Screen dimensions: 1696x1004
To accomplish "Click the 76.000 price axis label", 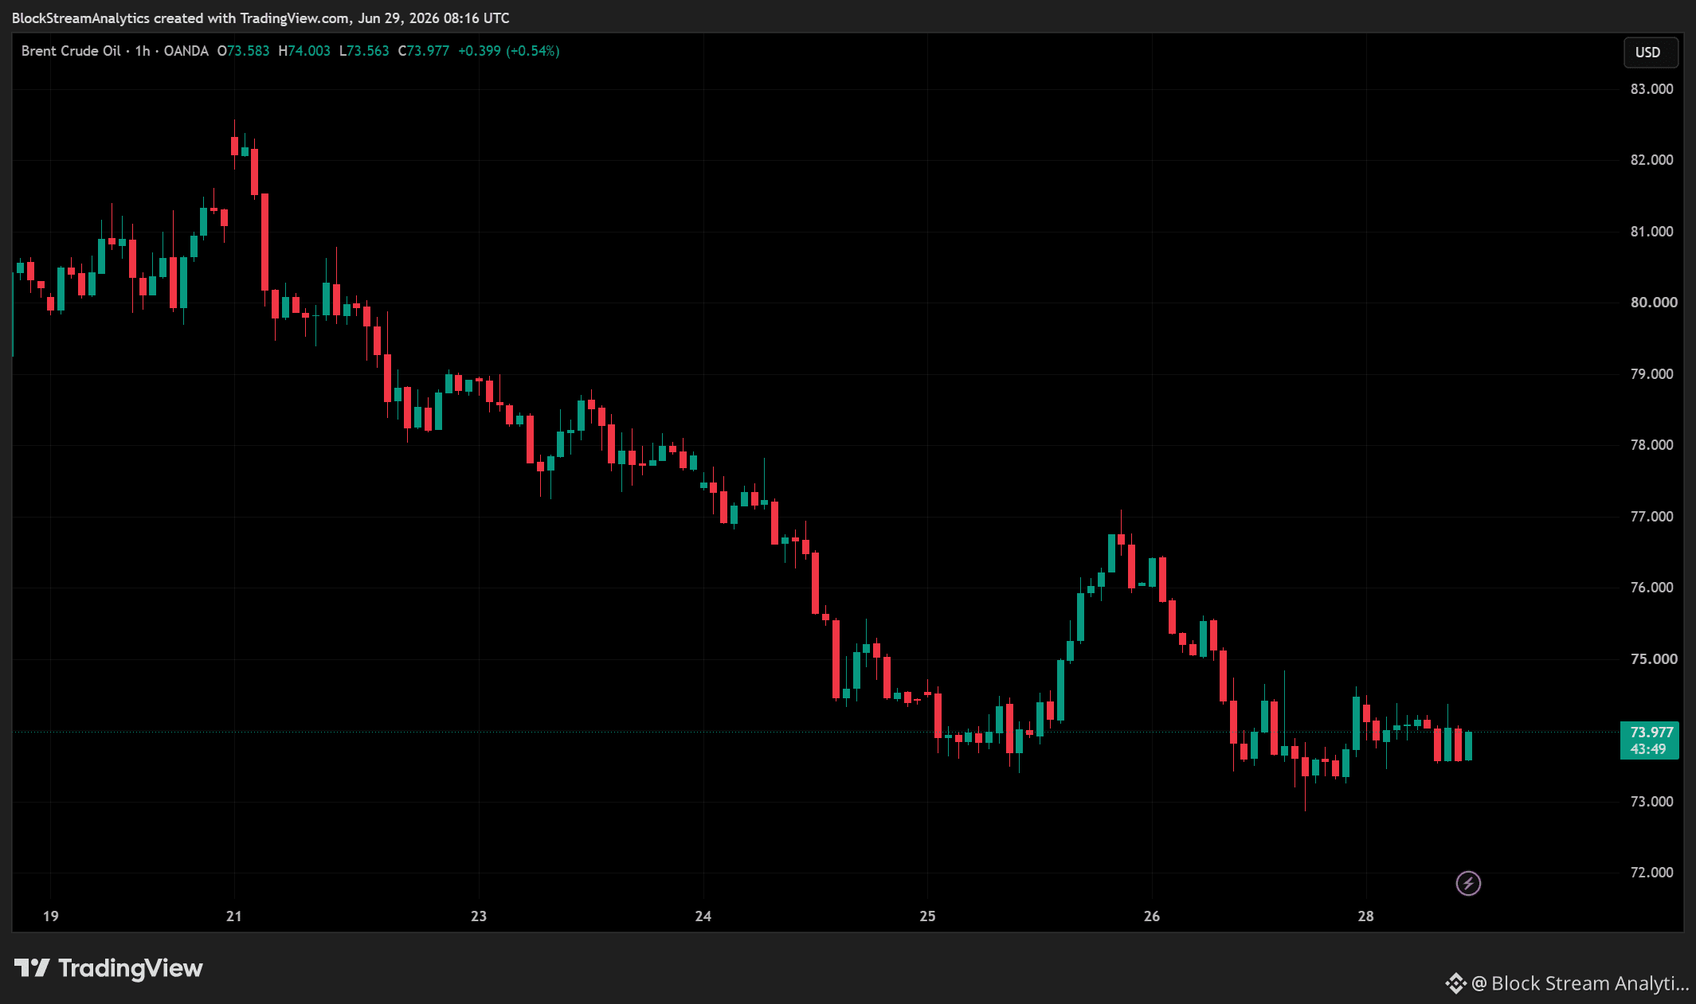I will click(1651, 588).
